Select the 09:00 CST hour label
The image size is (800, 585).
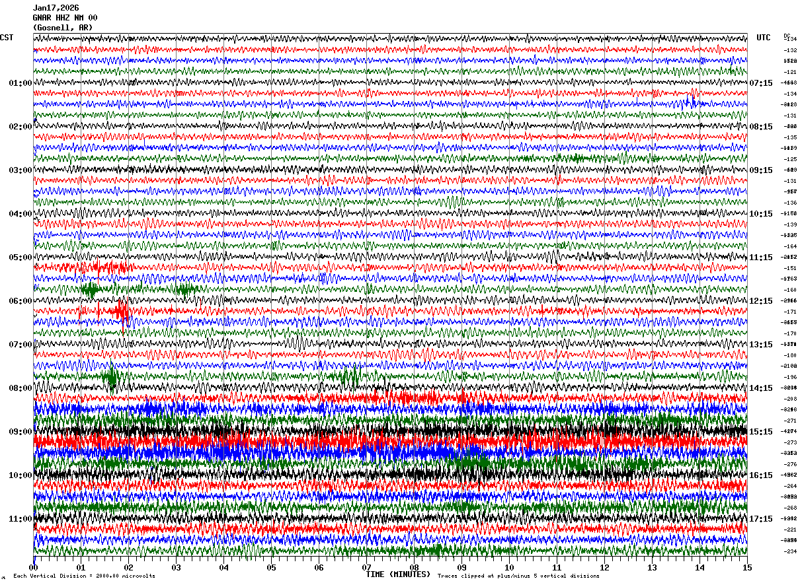pos(20,432)
